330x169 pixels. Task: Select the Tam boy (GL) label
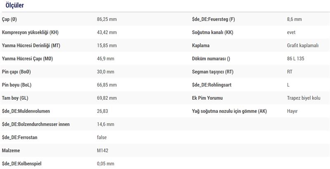point(15,98)
